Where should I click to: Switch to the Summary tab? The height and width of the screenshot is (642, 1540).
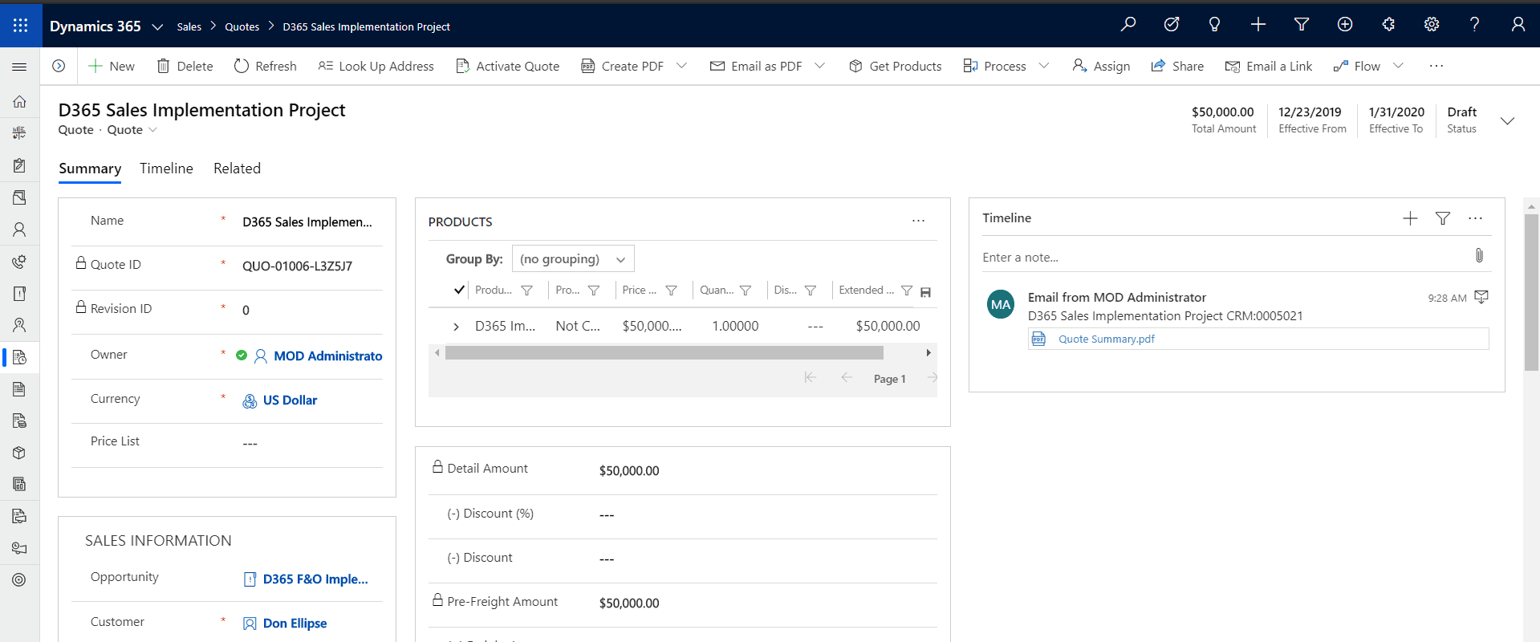(x=90, y=169)
